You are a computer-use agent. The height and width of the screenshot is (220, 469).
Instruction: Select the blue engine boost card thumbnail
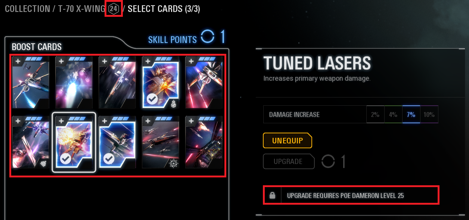point(74,82)
